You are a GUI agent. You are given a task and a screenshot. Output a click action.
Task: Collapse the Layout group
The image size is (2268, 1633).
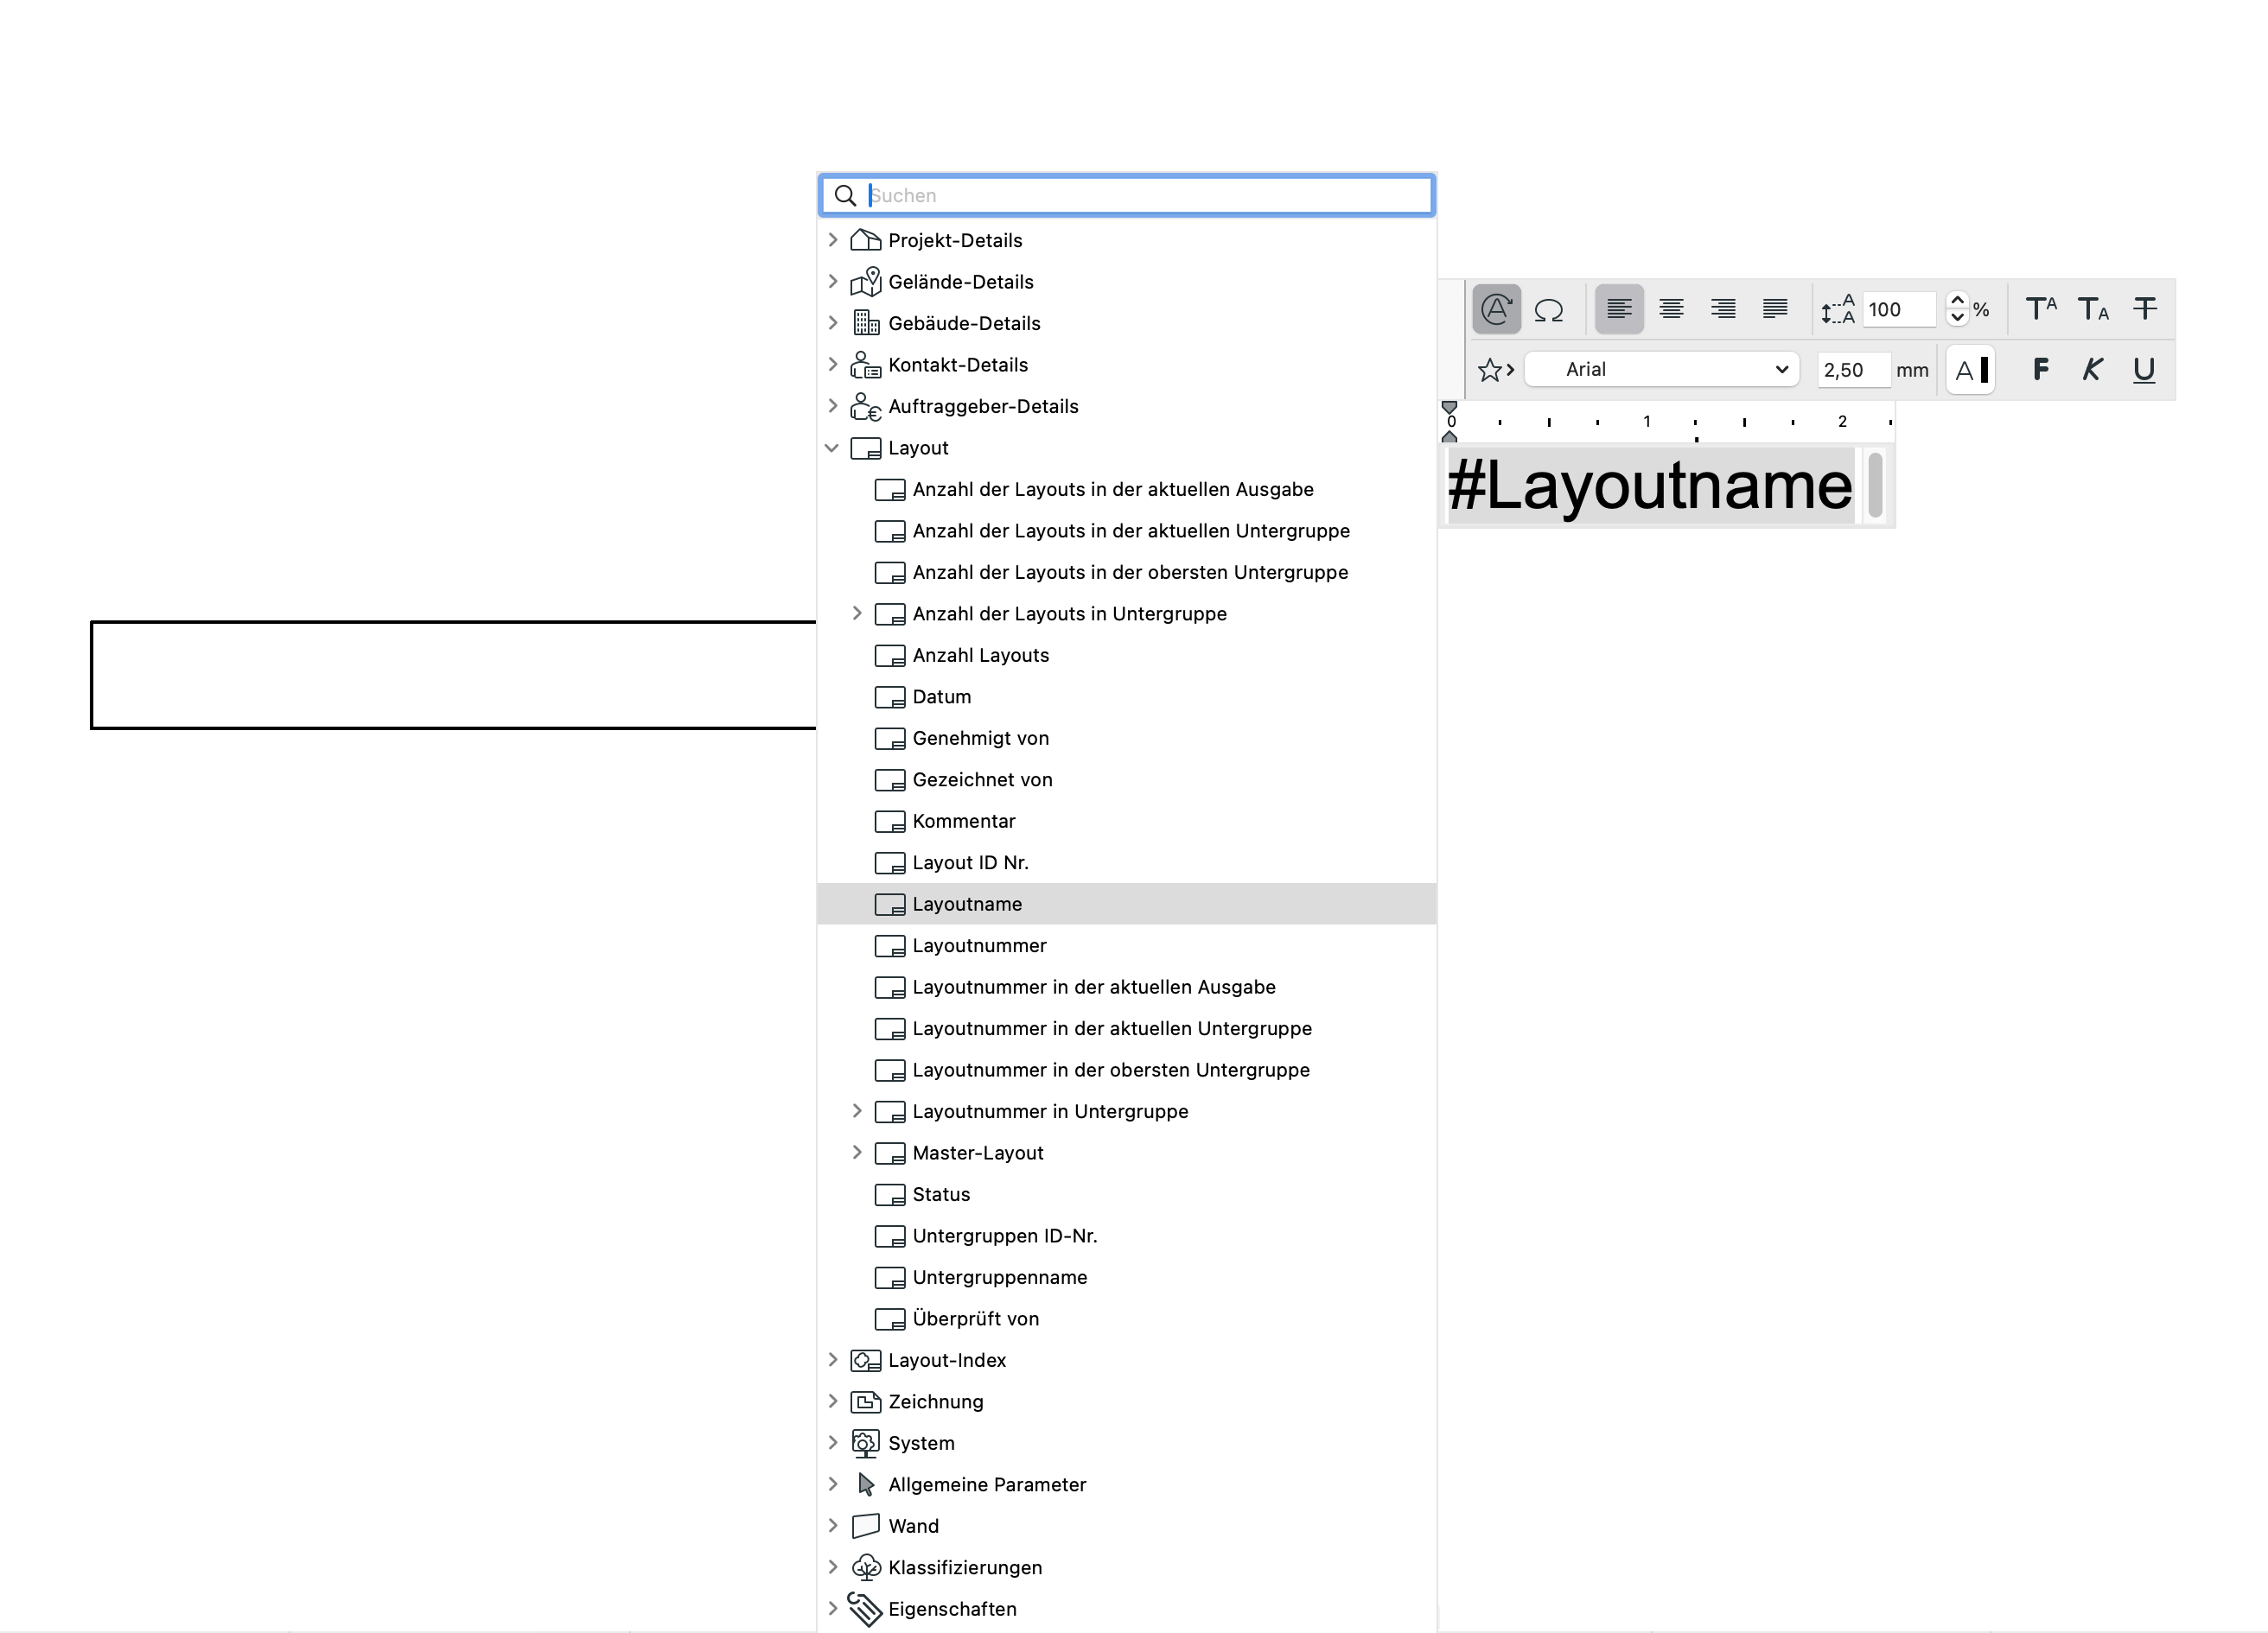click(x=832, y=448)
